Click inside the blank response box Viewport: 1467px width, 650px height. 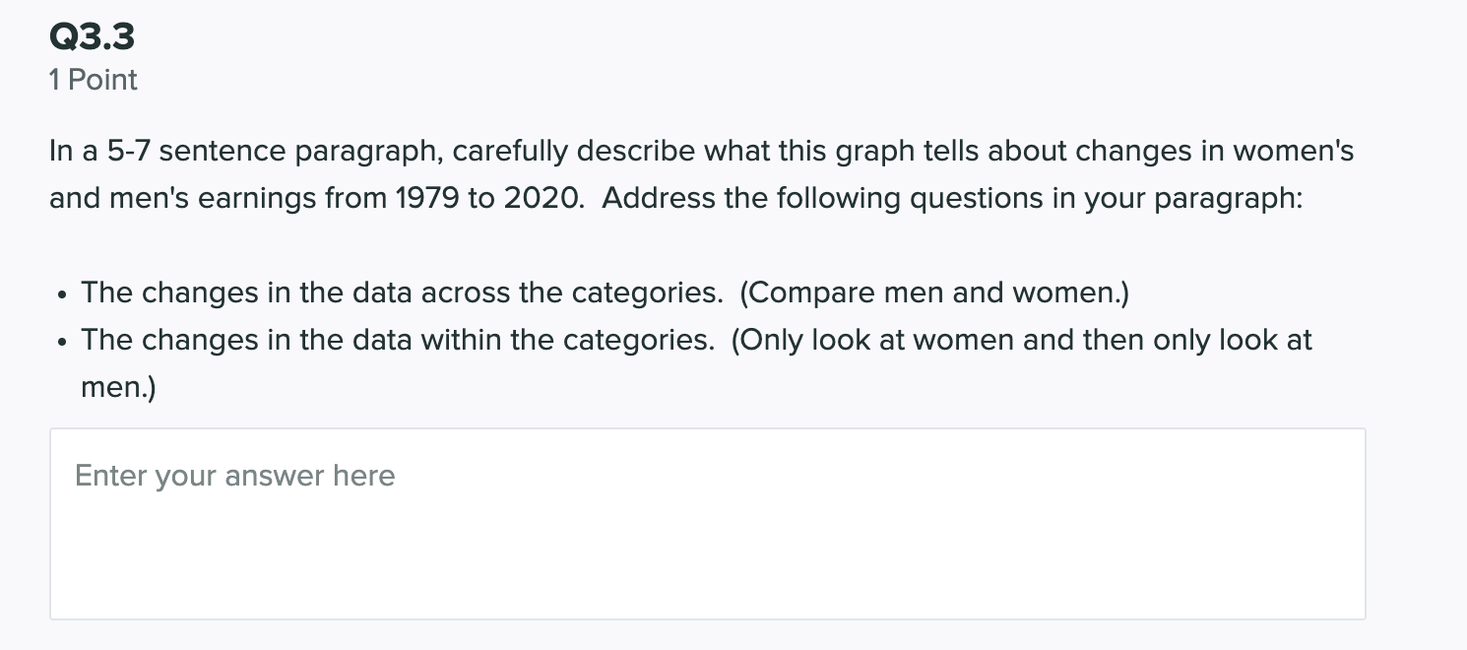click(707, 552)
